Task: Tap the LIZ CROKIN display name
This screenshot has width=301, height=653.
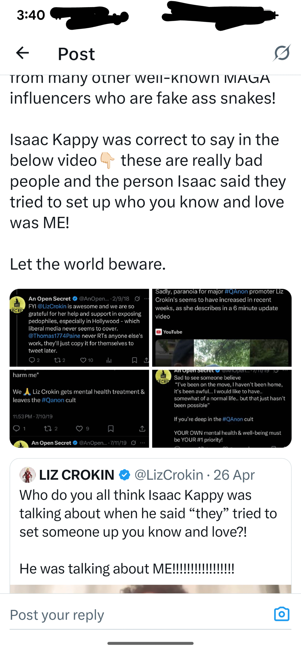Action: pyautogui.click(x=77, y=475)
